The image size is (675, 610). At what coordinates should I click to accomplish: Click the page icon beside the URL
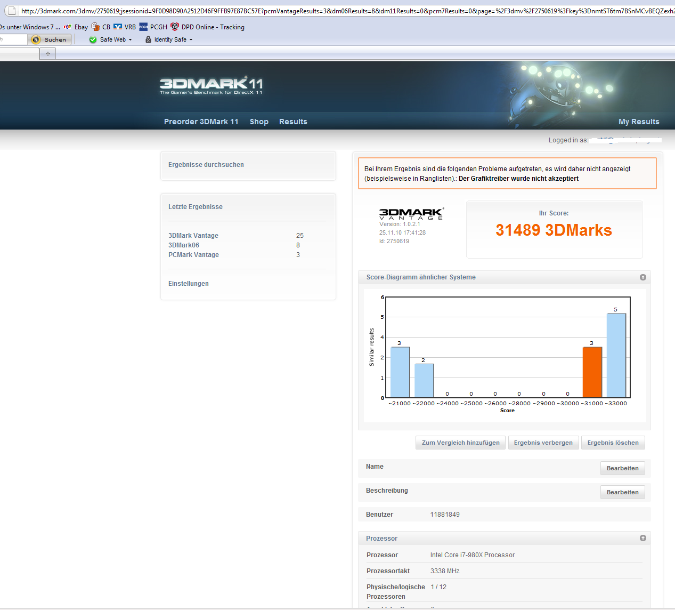click(x=12, y=11)
